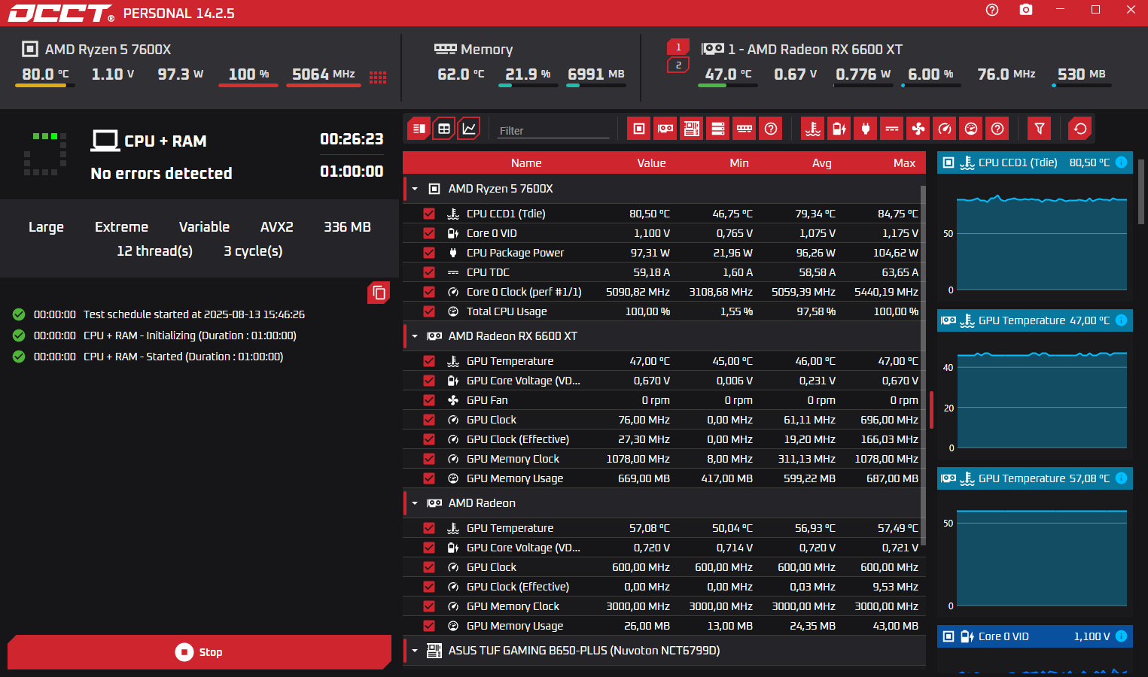The height and width of the screenshot is (677, 1148).
Task: Open info for Core 0 VID graph
Action: point(1121,636)
